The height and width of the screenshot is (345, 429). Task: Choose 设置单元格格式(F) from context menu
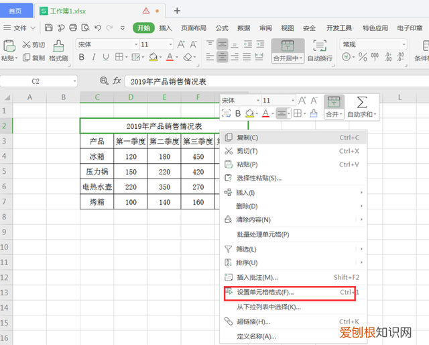click(x=293, y=293)
